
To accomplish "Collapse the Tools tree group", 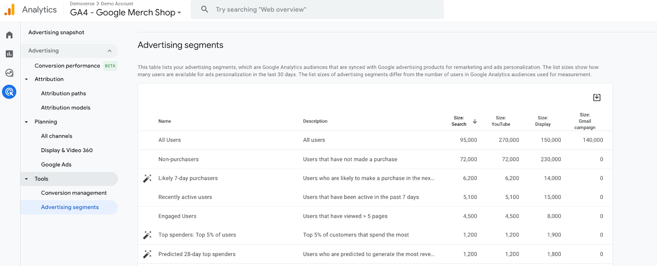I will (27, 179).
